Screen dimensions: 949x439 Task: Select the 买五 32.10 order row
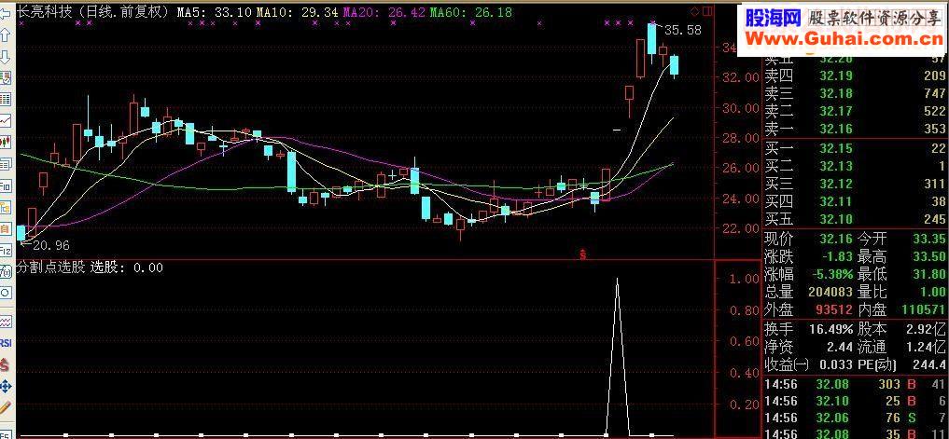[855, 219]
